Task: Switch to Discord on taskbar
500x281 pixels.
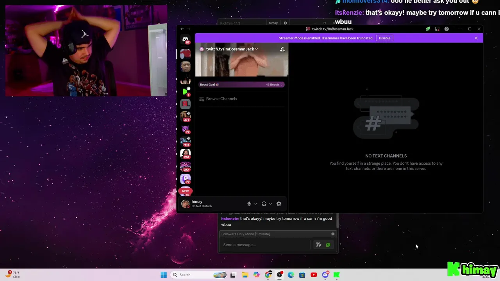Action: click(325, 275)
